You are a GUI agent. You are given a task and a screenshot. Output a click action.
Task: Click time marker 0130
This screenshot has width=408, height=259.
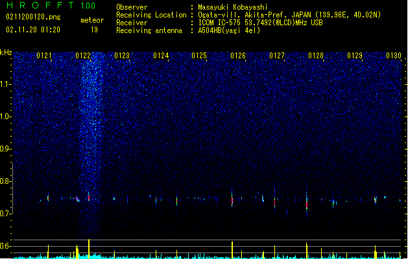pyautogui.click(x=394, y=56)
